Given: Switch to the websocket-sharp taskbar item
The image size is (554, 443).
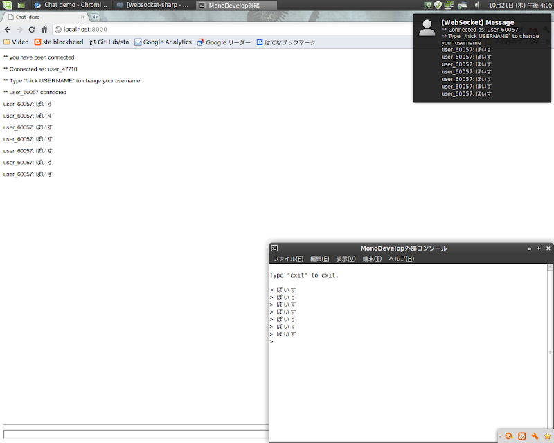Looking at the screenshot, I should pyautogui.click(x=154, y=5).
